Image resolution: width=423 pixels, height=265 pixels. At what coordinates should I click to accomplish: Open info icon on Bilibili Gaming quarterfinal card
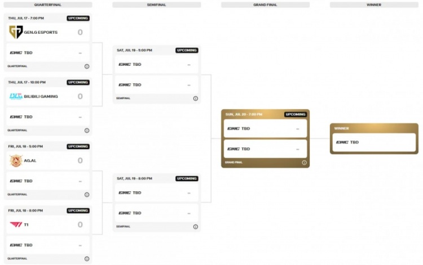(87, 131)
